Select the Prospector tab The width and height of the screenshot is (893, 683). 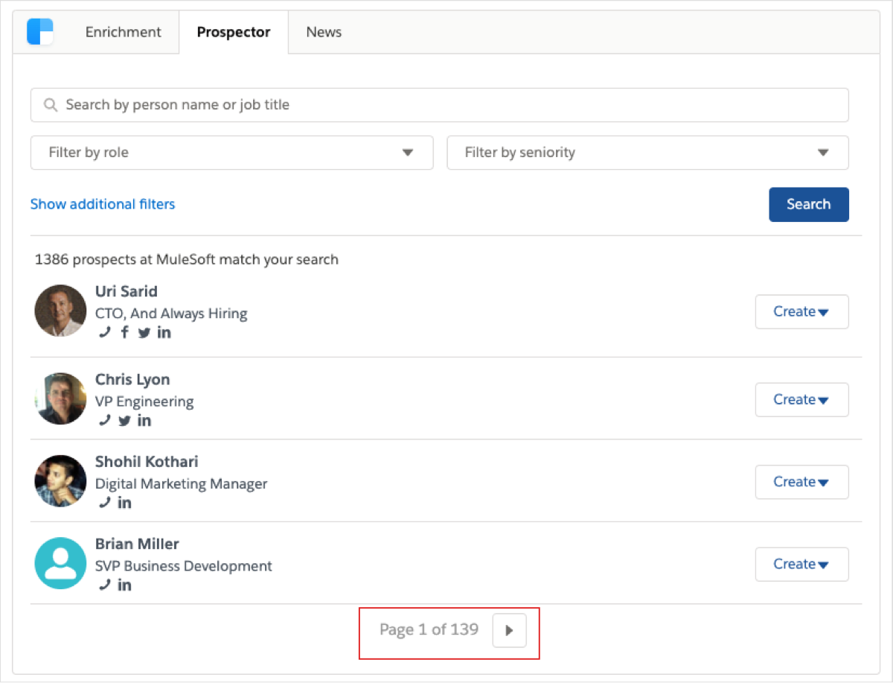[x=234, y=32]
